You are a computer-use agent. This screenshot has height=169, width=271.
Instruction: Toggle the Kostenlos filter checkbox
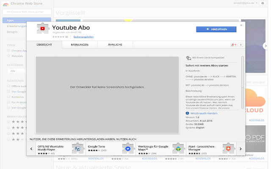point(8,97)
